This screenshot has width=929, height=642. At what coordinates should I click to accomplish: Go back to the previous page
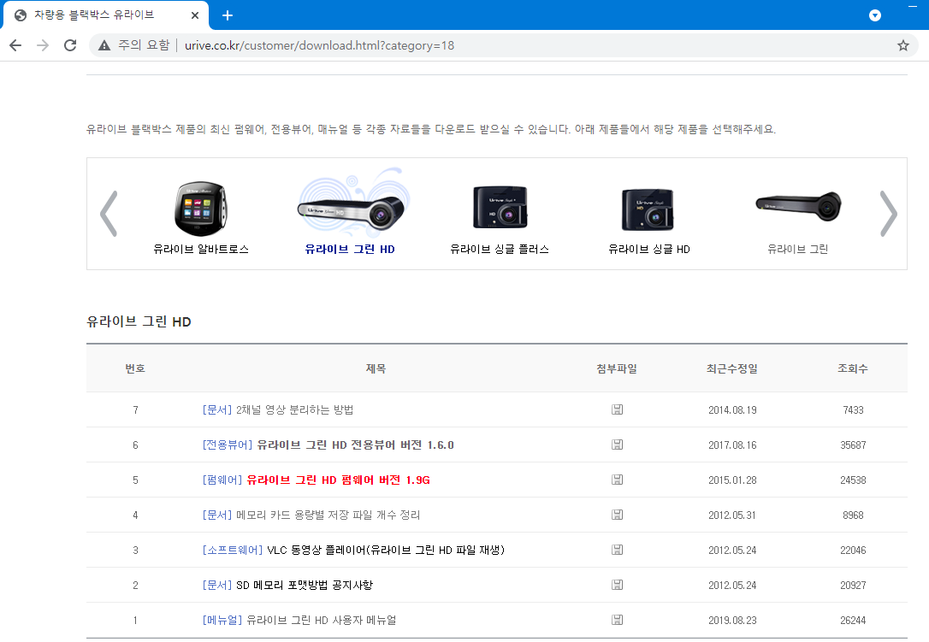[x=15, y=45]
